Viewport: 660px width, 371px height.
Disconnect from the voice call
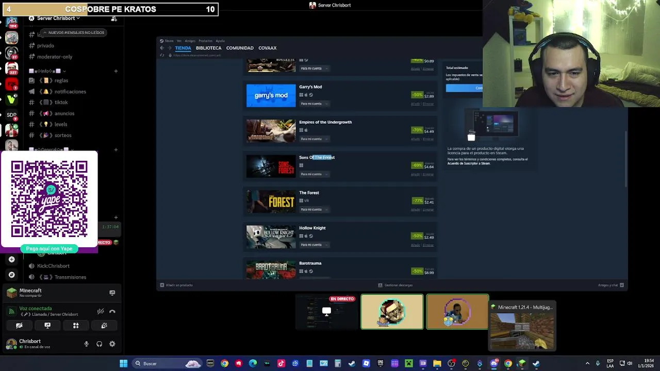112,311
